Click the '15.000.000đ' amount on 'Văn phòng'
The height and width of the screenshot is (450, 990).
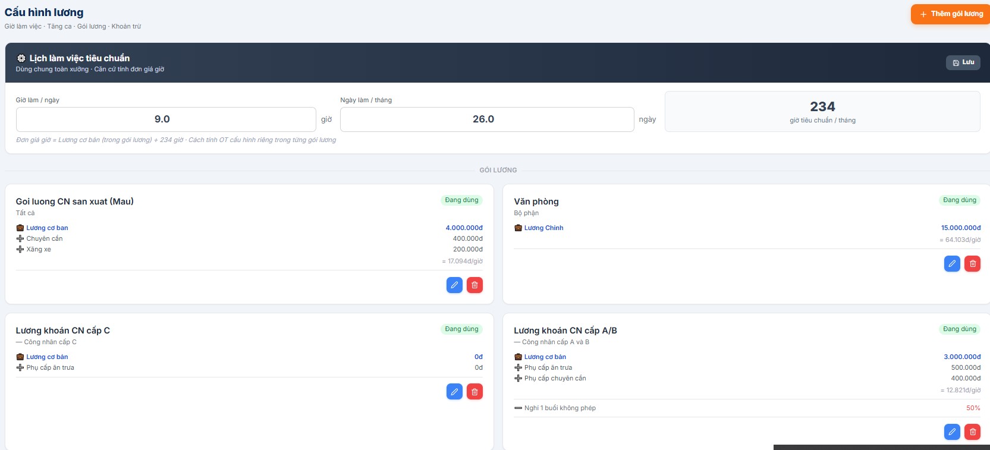pos(961,228)
